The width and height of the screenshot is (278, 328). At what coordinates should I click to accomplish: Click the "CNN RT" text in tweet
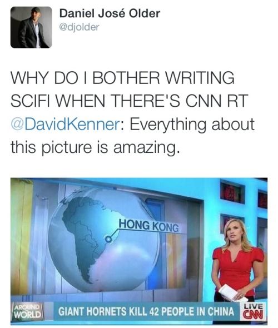click(x=217, y=101)
